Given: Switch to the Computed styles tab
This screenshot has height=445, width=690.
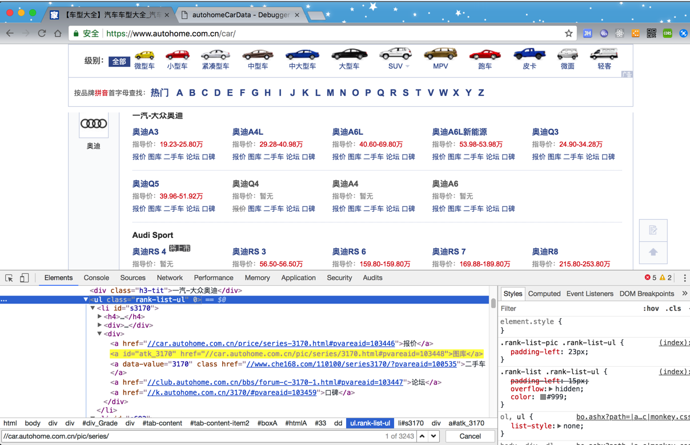Looking at the screenshot, I should click(544, 294).
